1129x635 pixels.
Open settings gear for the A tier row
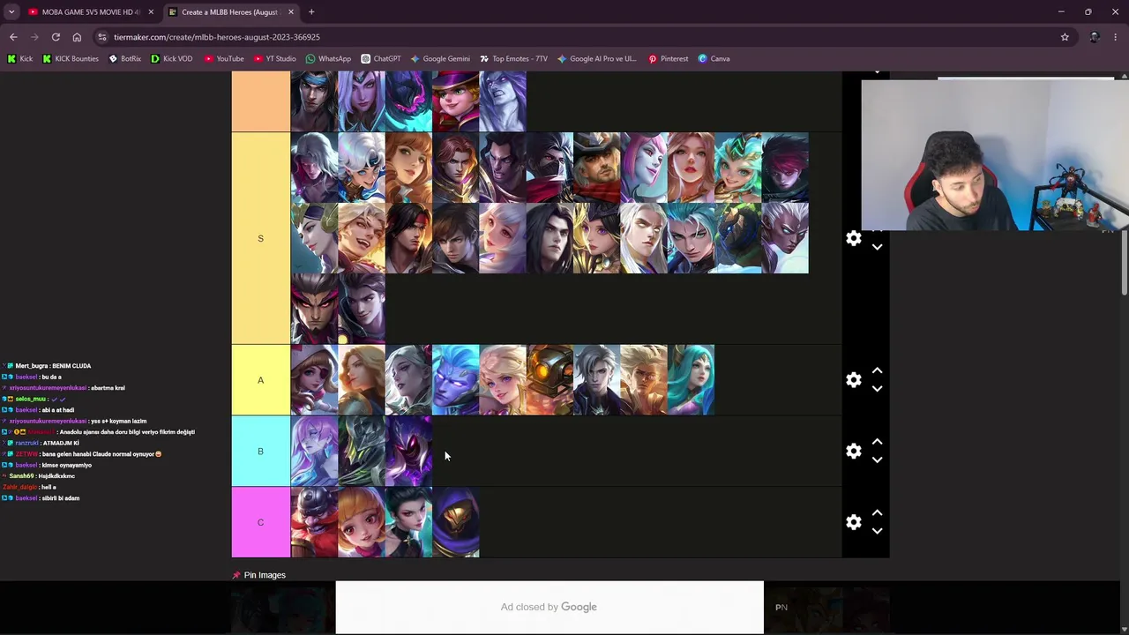tap(854, 380)
